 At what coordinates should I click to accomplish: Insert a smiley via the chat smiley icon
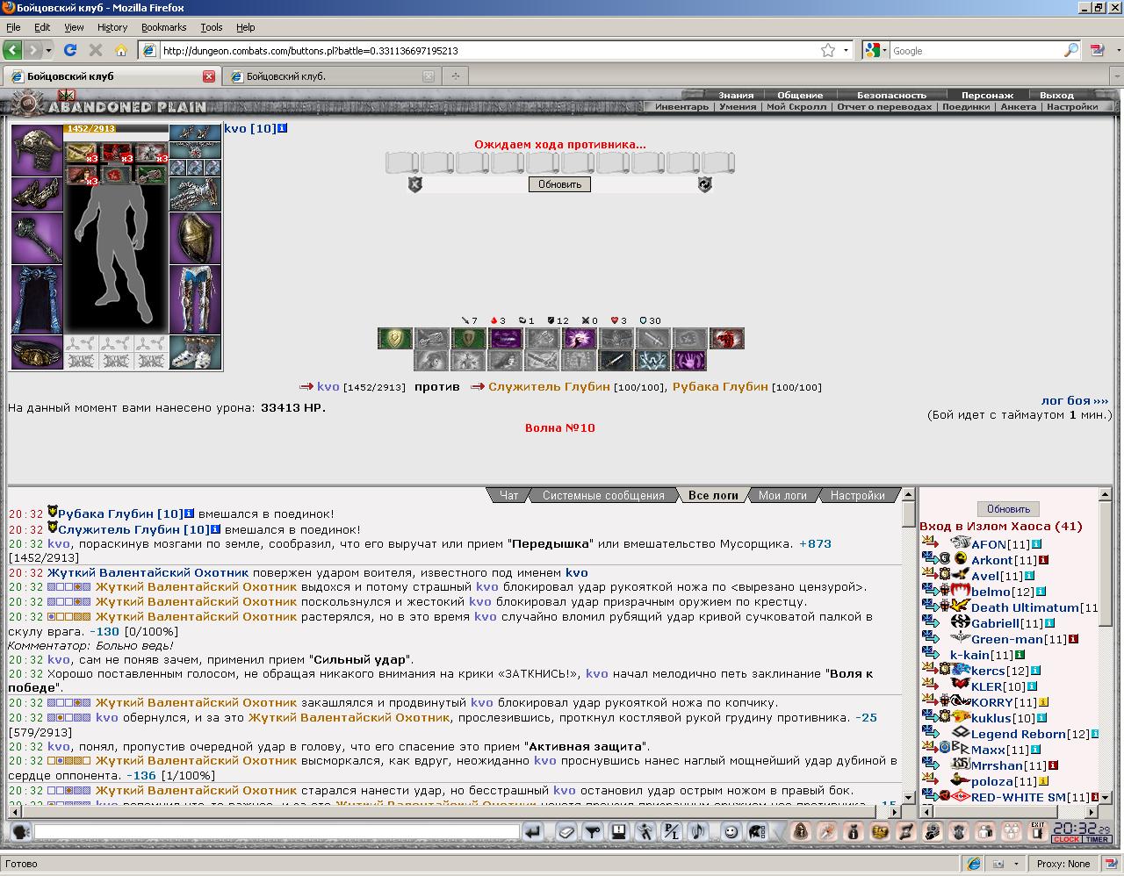pyautogui.click(x=731, y=831)
